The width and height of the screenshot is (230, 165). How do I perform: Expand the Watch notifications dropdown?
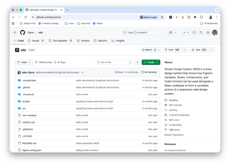coord(159,50)
